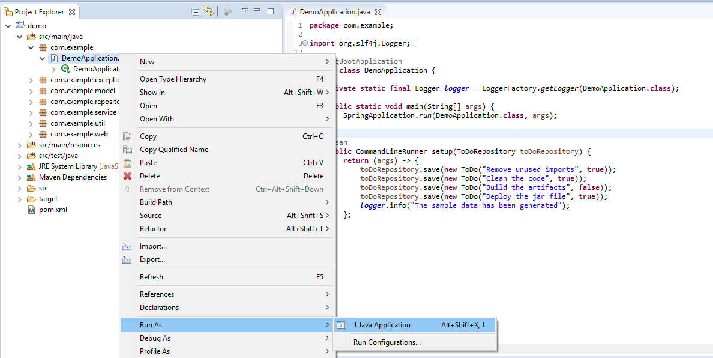Choose Export... from context menu
713x358 pixels.
(x=227, y=259)
